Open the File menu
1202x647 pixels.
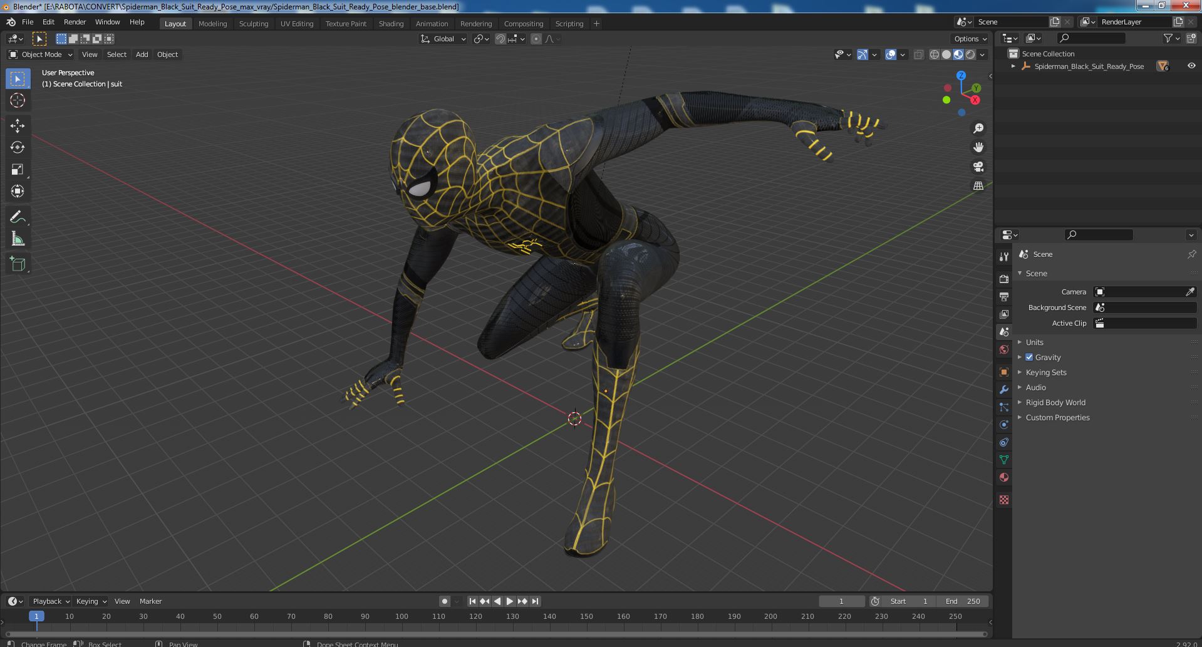pos(28,22)
